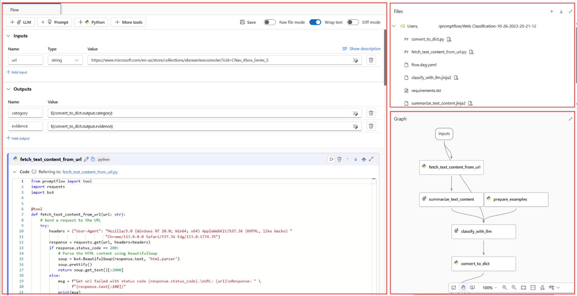This screenshot has width=577, height=296.
Task: Enable Raw file mode
Action: pos(269,22)
